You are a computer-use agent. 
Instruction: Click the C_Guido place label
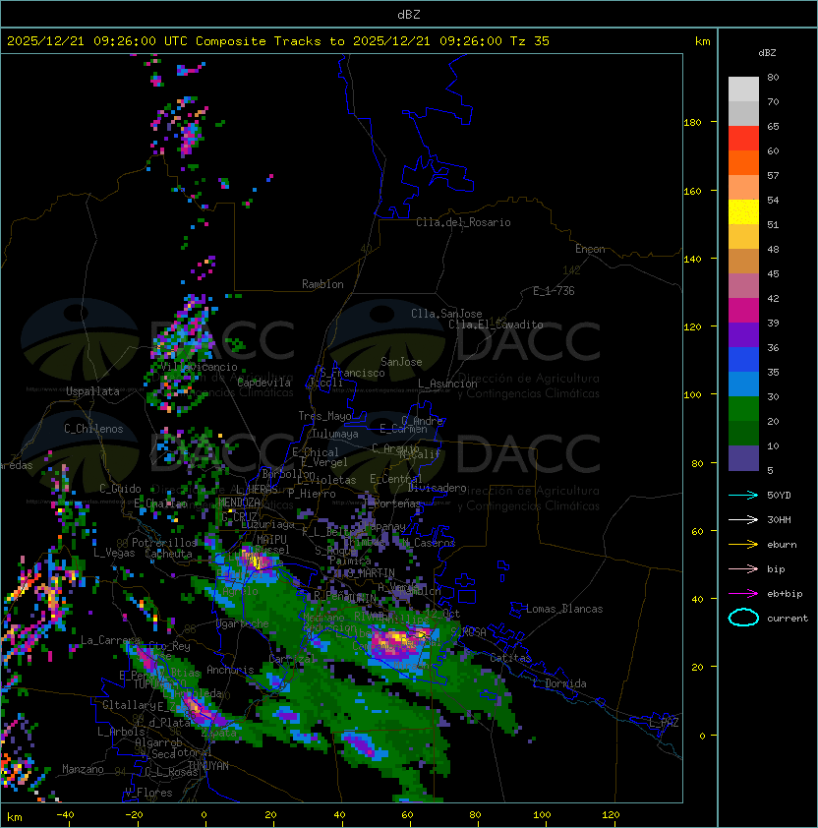point(120,489)
